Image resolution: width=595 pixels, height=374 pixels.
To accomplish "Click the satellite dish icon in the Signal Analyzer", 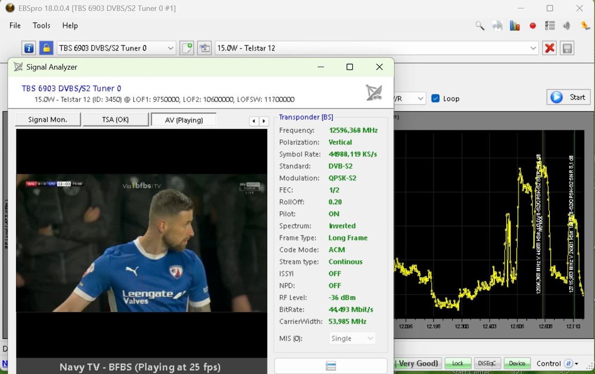I will (x=374, y=93).
